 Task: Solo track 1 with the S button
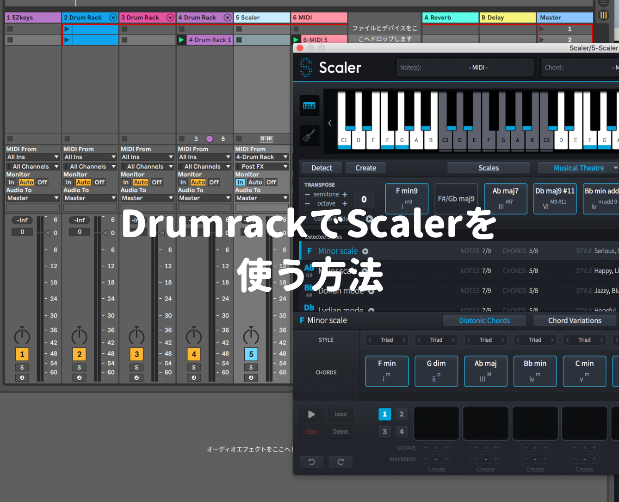tap(22, 367)
